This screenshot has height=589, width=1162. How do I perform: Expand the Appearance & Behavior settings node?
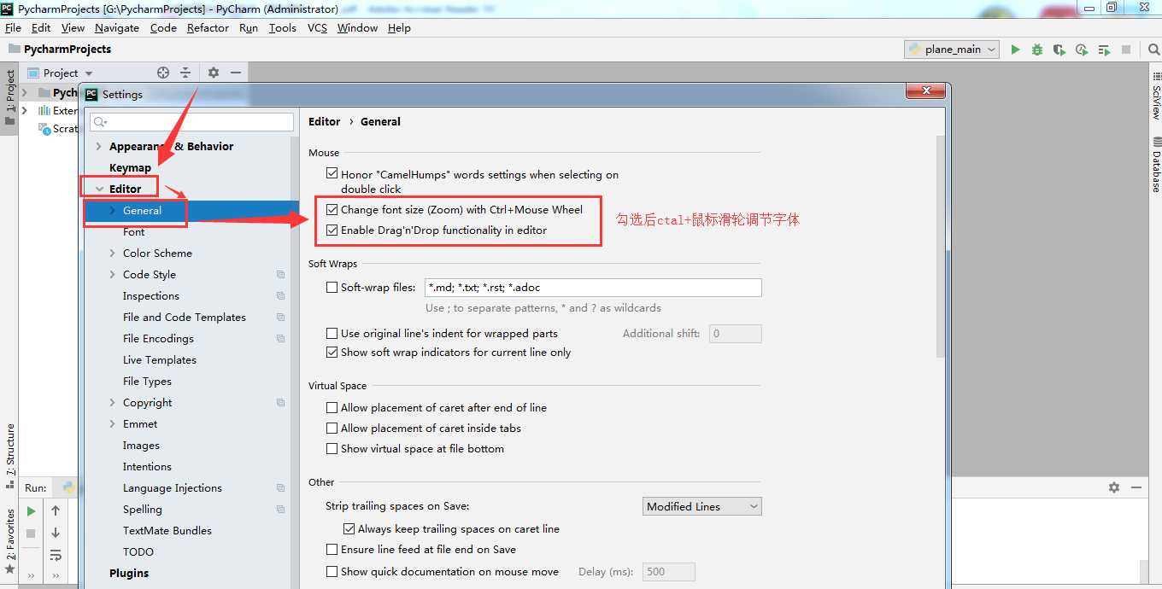click(x=99, y=147)
